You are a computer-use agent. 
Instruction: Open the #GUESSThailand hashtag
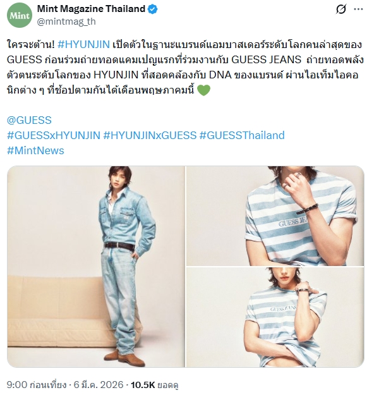pos(242,135)
